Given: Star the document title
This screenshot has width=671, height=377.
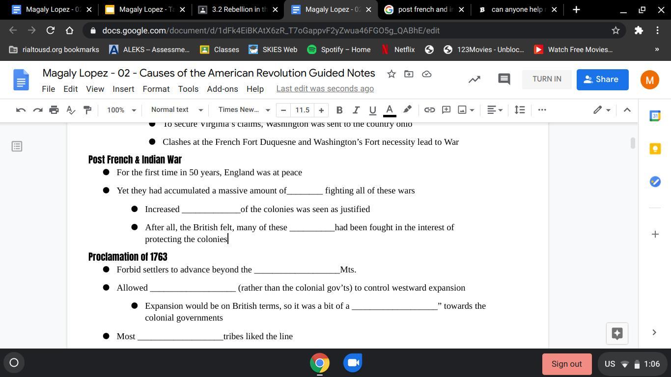Looking at the screenshot, I should [x=391, y=74].
